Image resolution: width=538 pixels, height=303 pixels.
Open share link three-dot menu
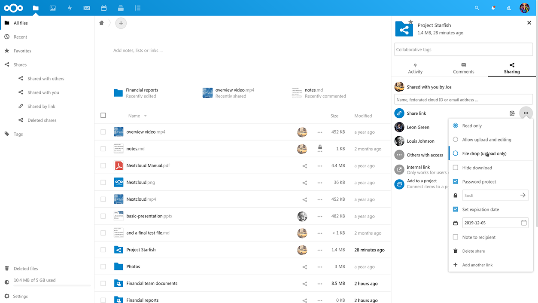coord(526,113)
